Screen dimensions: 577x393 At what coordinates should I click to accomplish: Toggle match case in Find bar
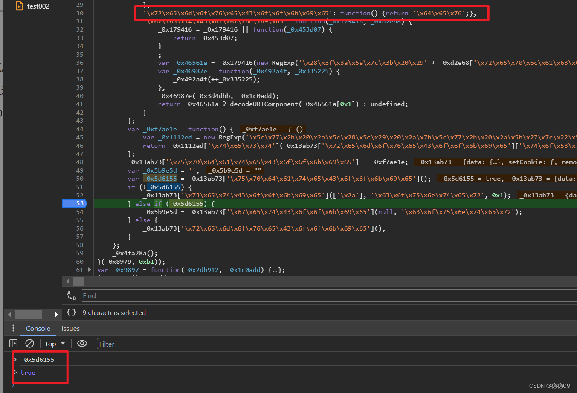pos(72,295)
